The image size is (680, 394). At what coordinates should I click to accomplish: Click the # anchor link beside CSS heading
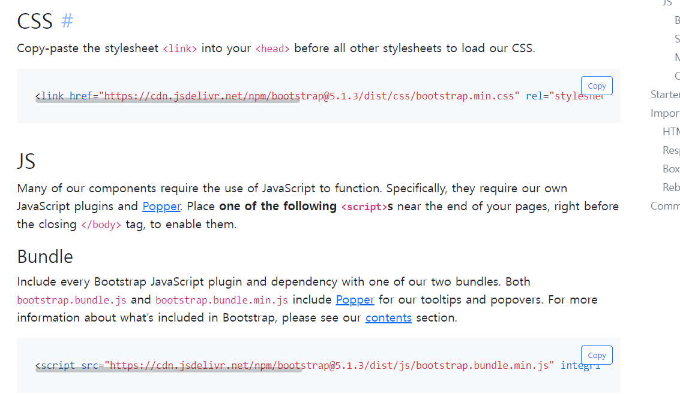click(67, 21)
